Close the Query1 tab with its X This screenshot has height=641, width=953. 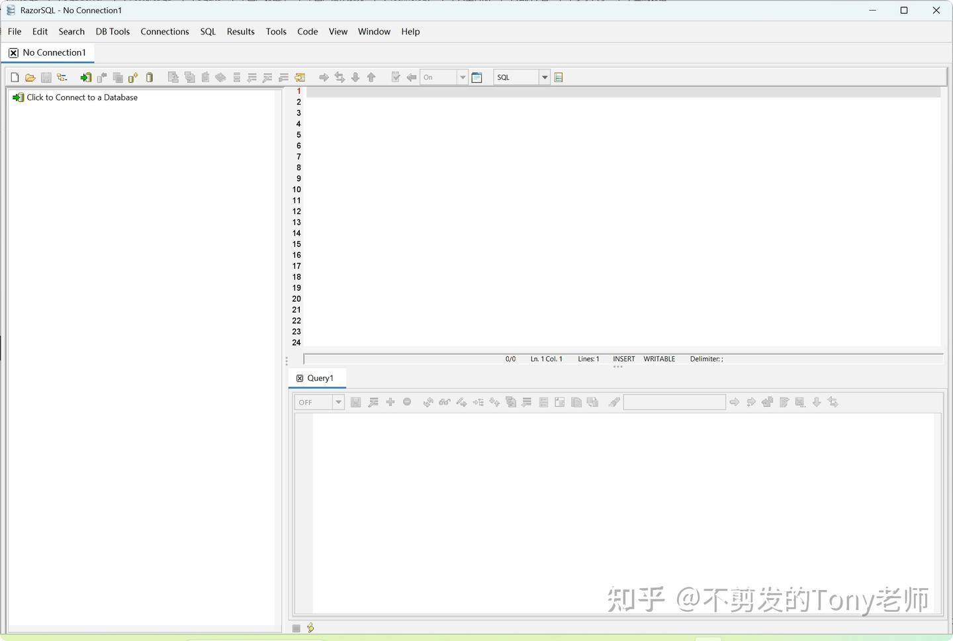tap(300, 378)
